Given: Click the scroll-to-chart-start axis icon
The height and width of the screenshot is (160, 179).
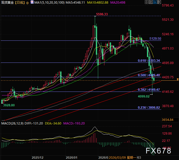Looking at the screenshot, I should coord(151,2).
